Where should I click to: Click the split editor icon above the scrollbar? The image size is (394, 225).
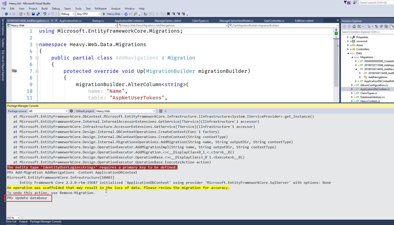coord(336,30)
